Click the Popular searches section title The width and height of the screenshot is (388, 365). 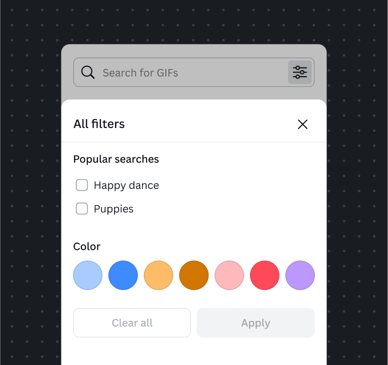click(116, 159)
